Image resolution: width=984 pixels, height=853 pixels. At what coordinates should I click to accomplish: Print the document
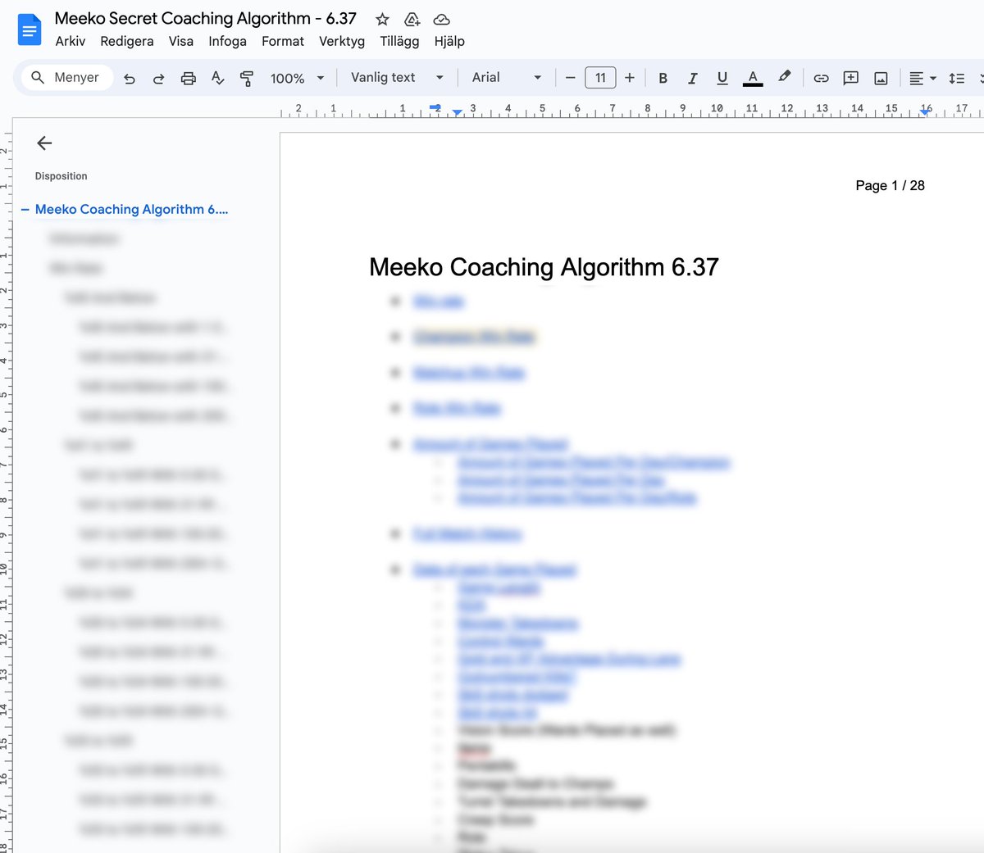point(189,79)
